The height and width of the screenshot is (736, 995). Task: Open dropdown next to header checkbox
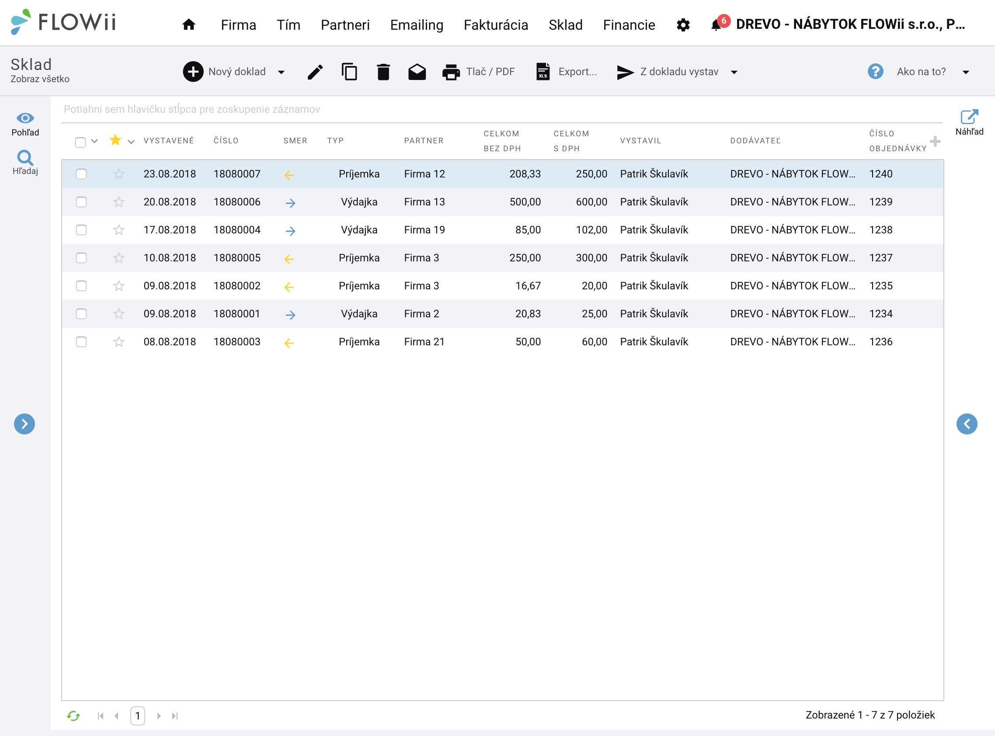(94, 141)
